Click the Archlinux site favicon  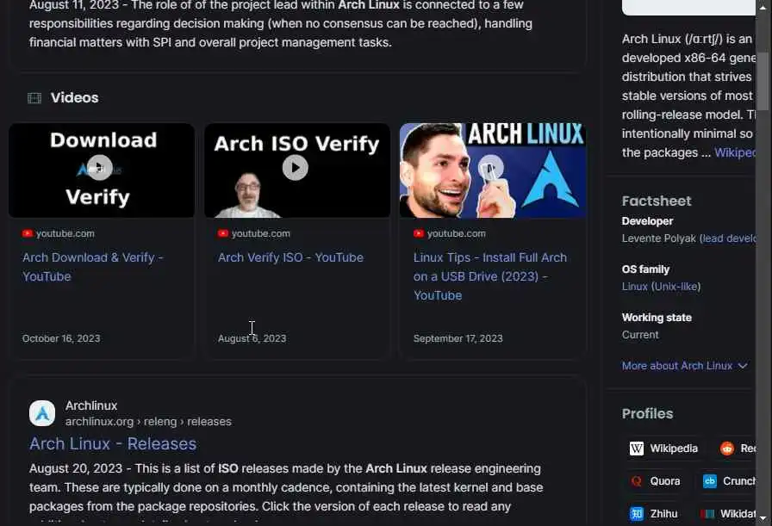coord(42,413)
